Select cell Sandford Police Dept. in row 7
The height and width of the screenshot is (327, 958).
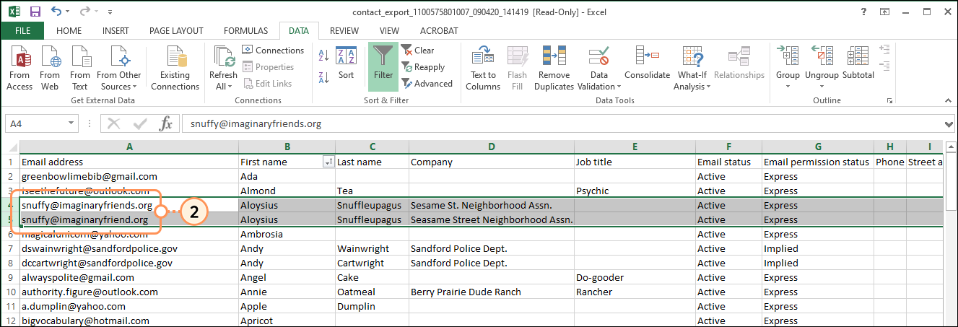[491, 248]
